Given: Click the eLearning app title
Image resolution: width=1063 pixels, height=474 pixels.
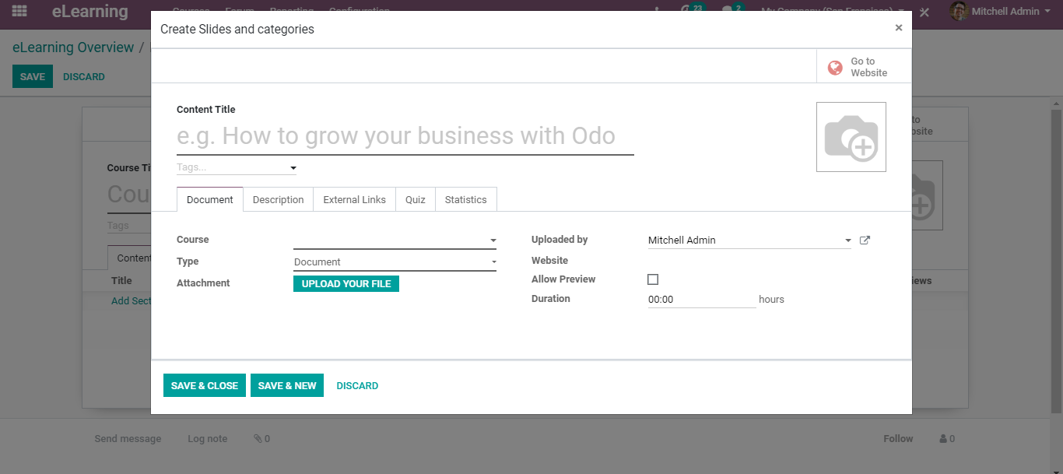Looking at the screenshot, I should point(90,12).
